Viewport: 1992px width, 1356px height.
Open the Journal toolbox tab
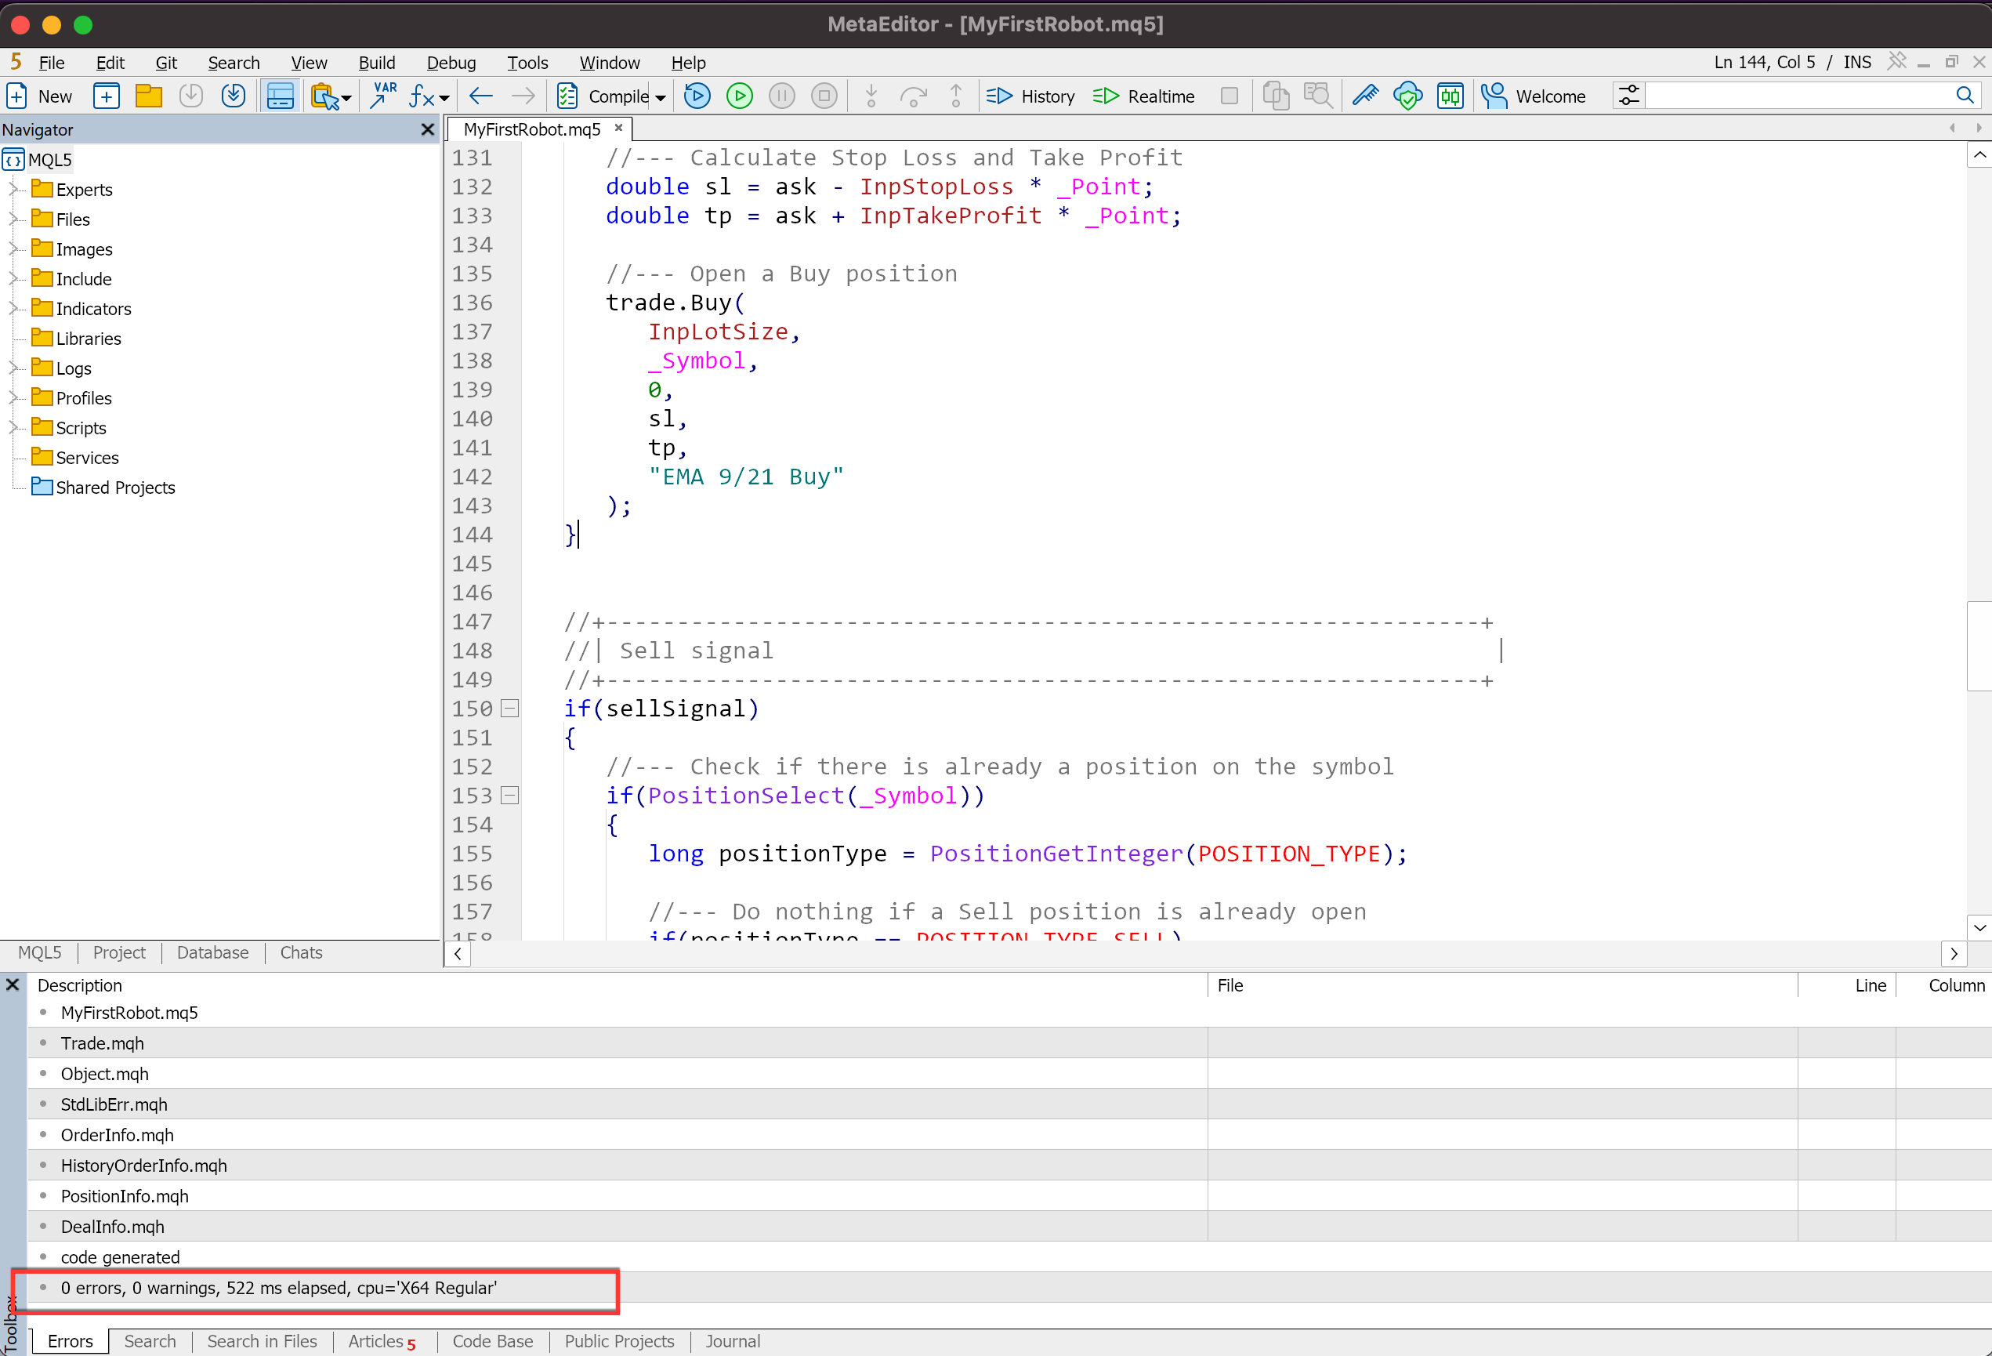tap(733, 1341)
